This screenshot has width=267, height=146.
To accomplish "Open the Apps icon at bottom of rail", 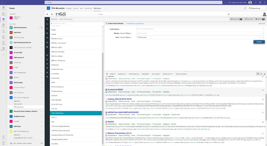I will click(3, 137).
